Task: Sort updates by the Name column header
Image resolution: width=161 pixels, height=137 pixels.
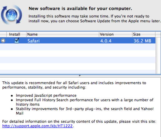Action: click(x=63, y=34)
